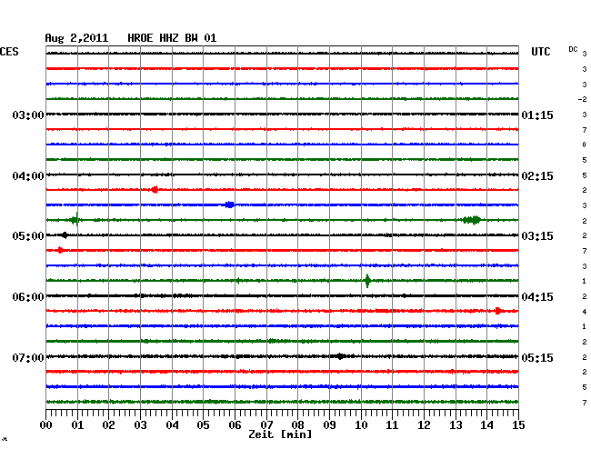Viewport: 591px width, 449px height.
Task: Click bottom axis minute label '07'
Action: pyautogui.click(x=266, y=425)
